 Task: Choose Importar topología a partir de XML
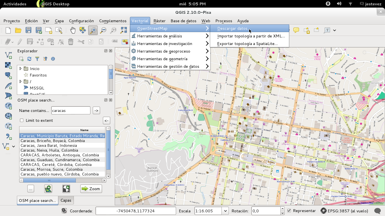(249, 36)
